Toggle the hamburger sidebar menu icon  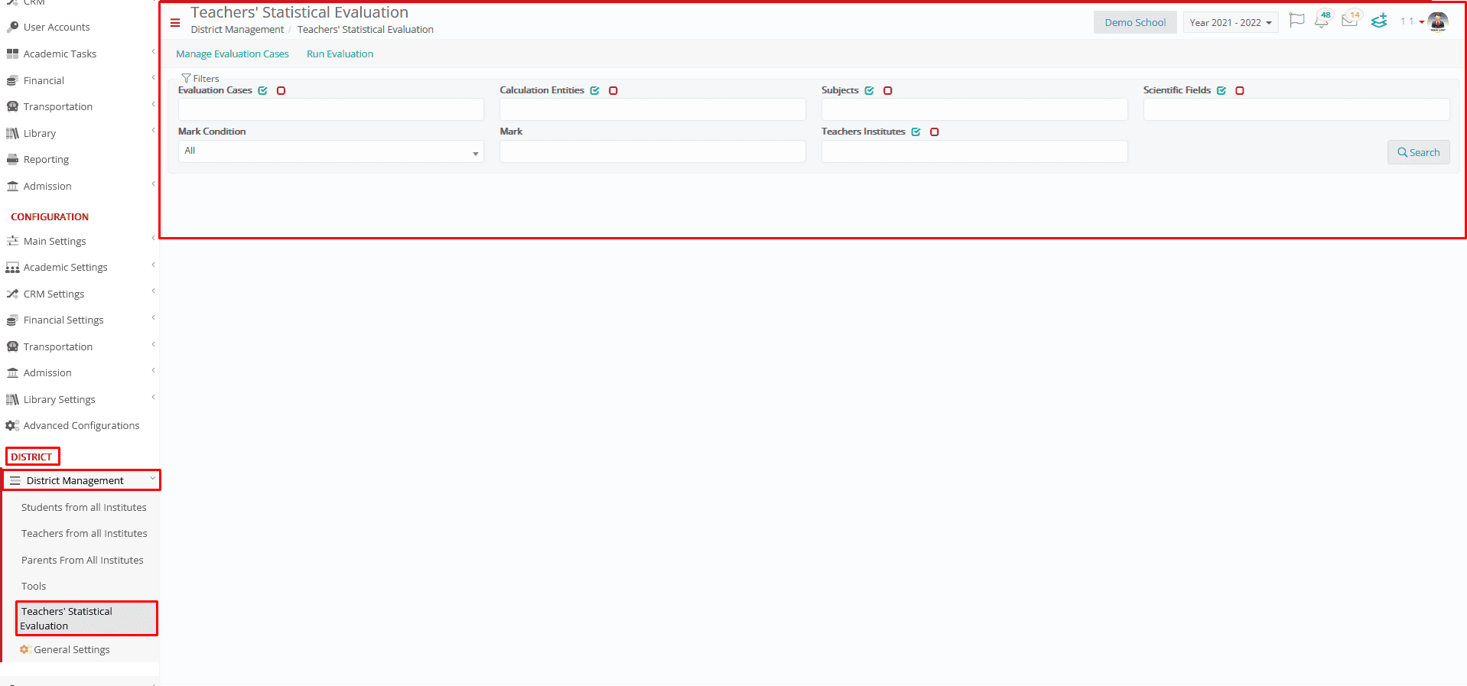point(175,23)
